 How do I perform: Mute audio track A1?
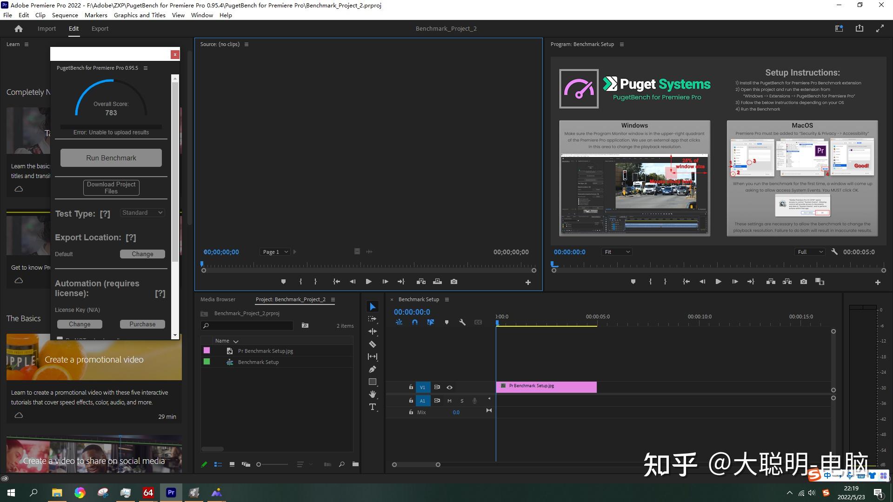[449, 401]
